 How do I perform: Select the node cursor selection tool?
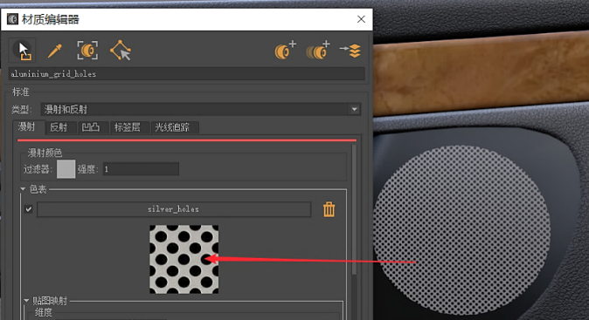pos(121,51)
